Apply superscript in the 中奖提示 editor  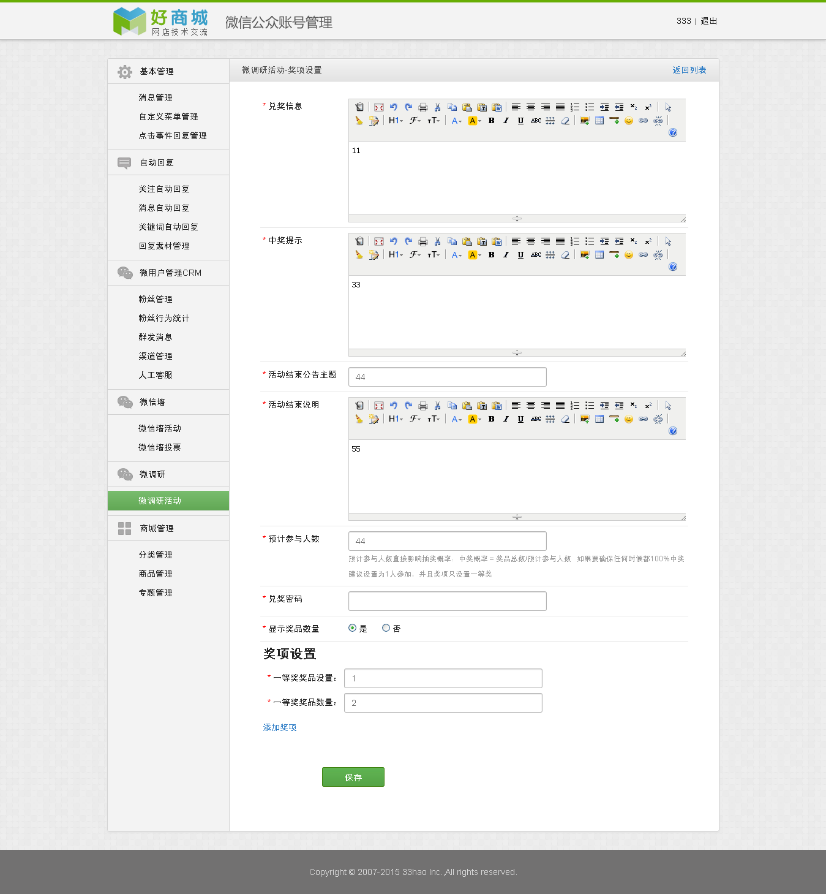pos(648,241)
